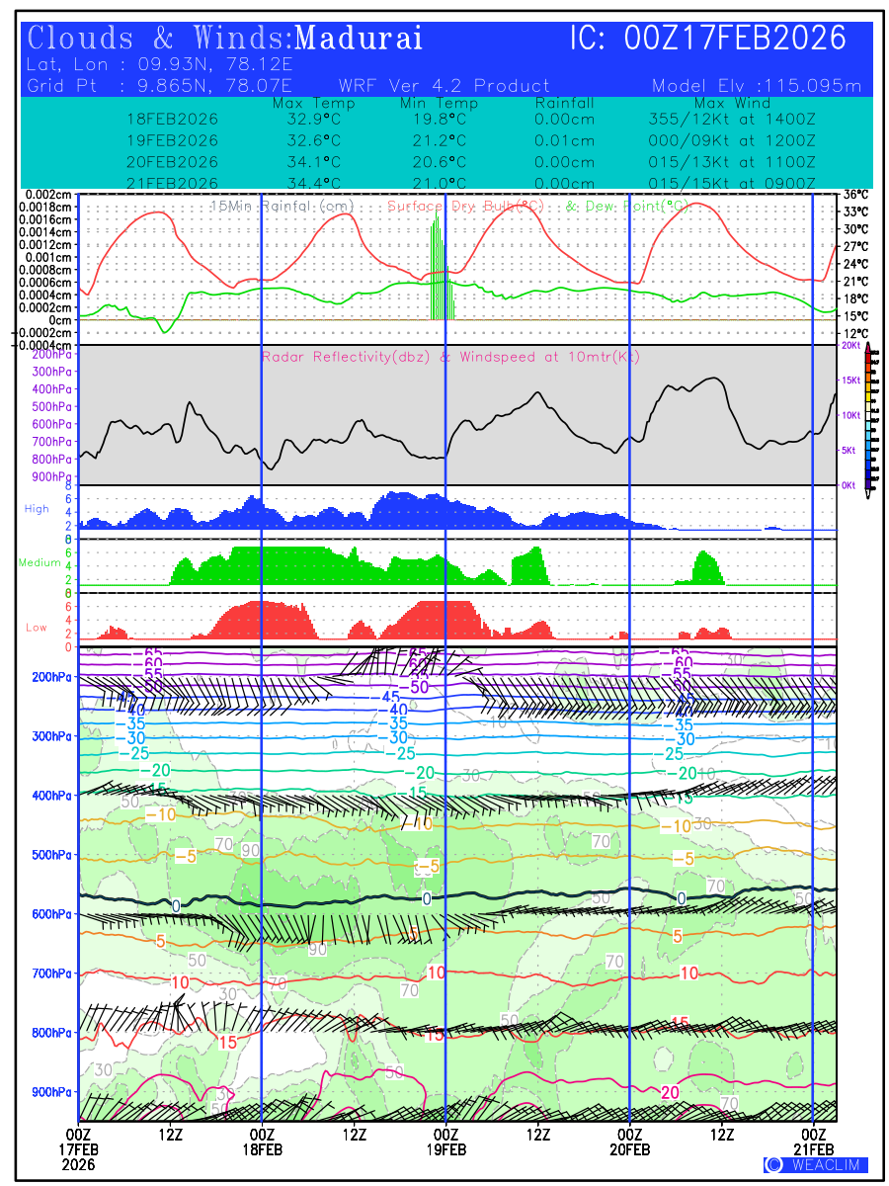Select the IC: 00Z17FEB2026 initial condition label
The width and height of the screenshot is (889, 1186).
pos(708,39)
